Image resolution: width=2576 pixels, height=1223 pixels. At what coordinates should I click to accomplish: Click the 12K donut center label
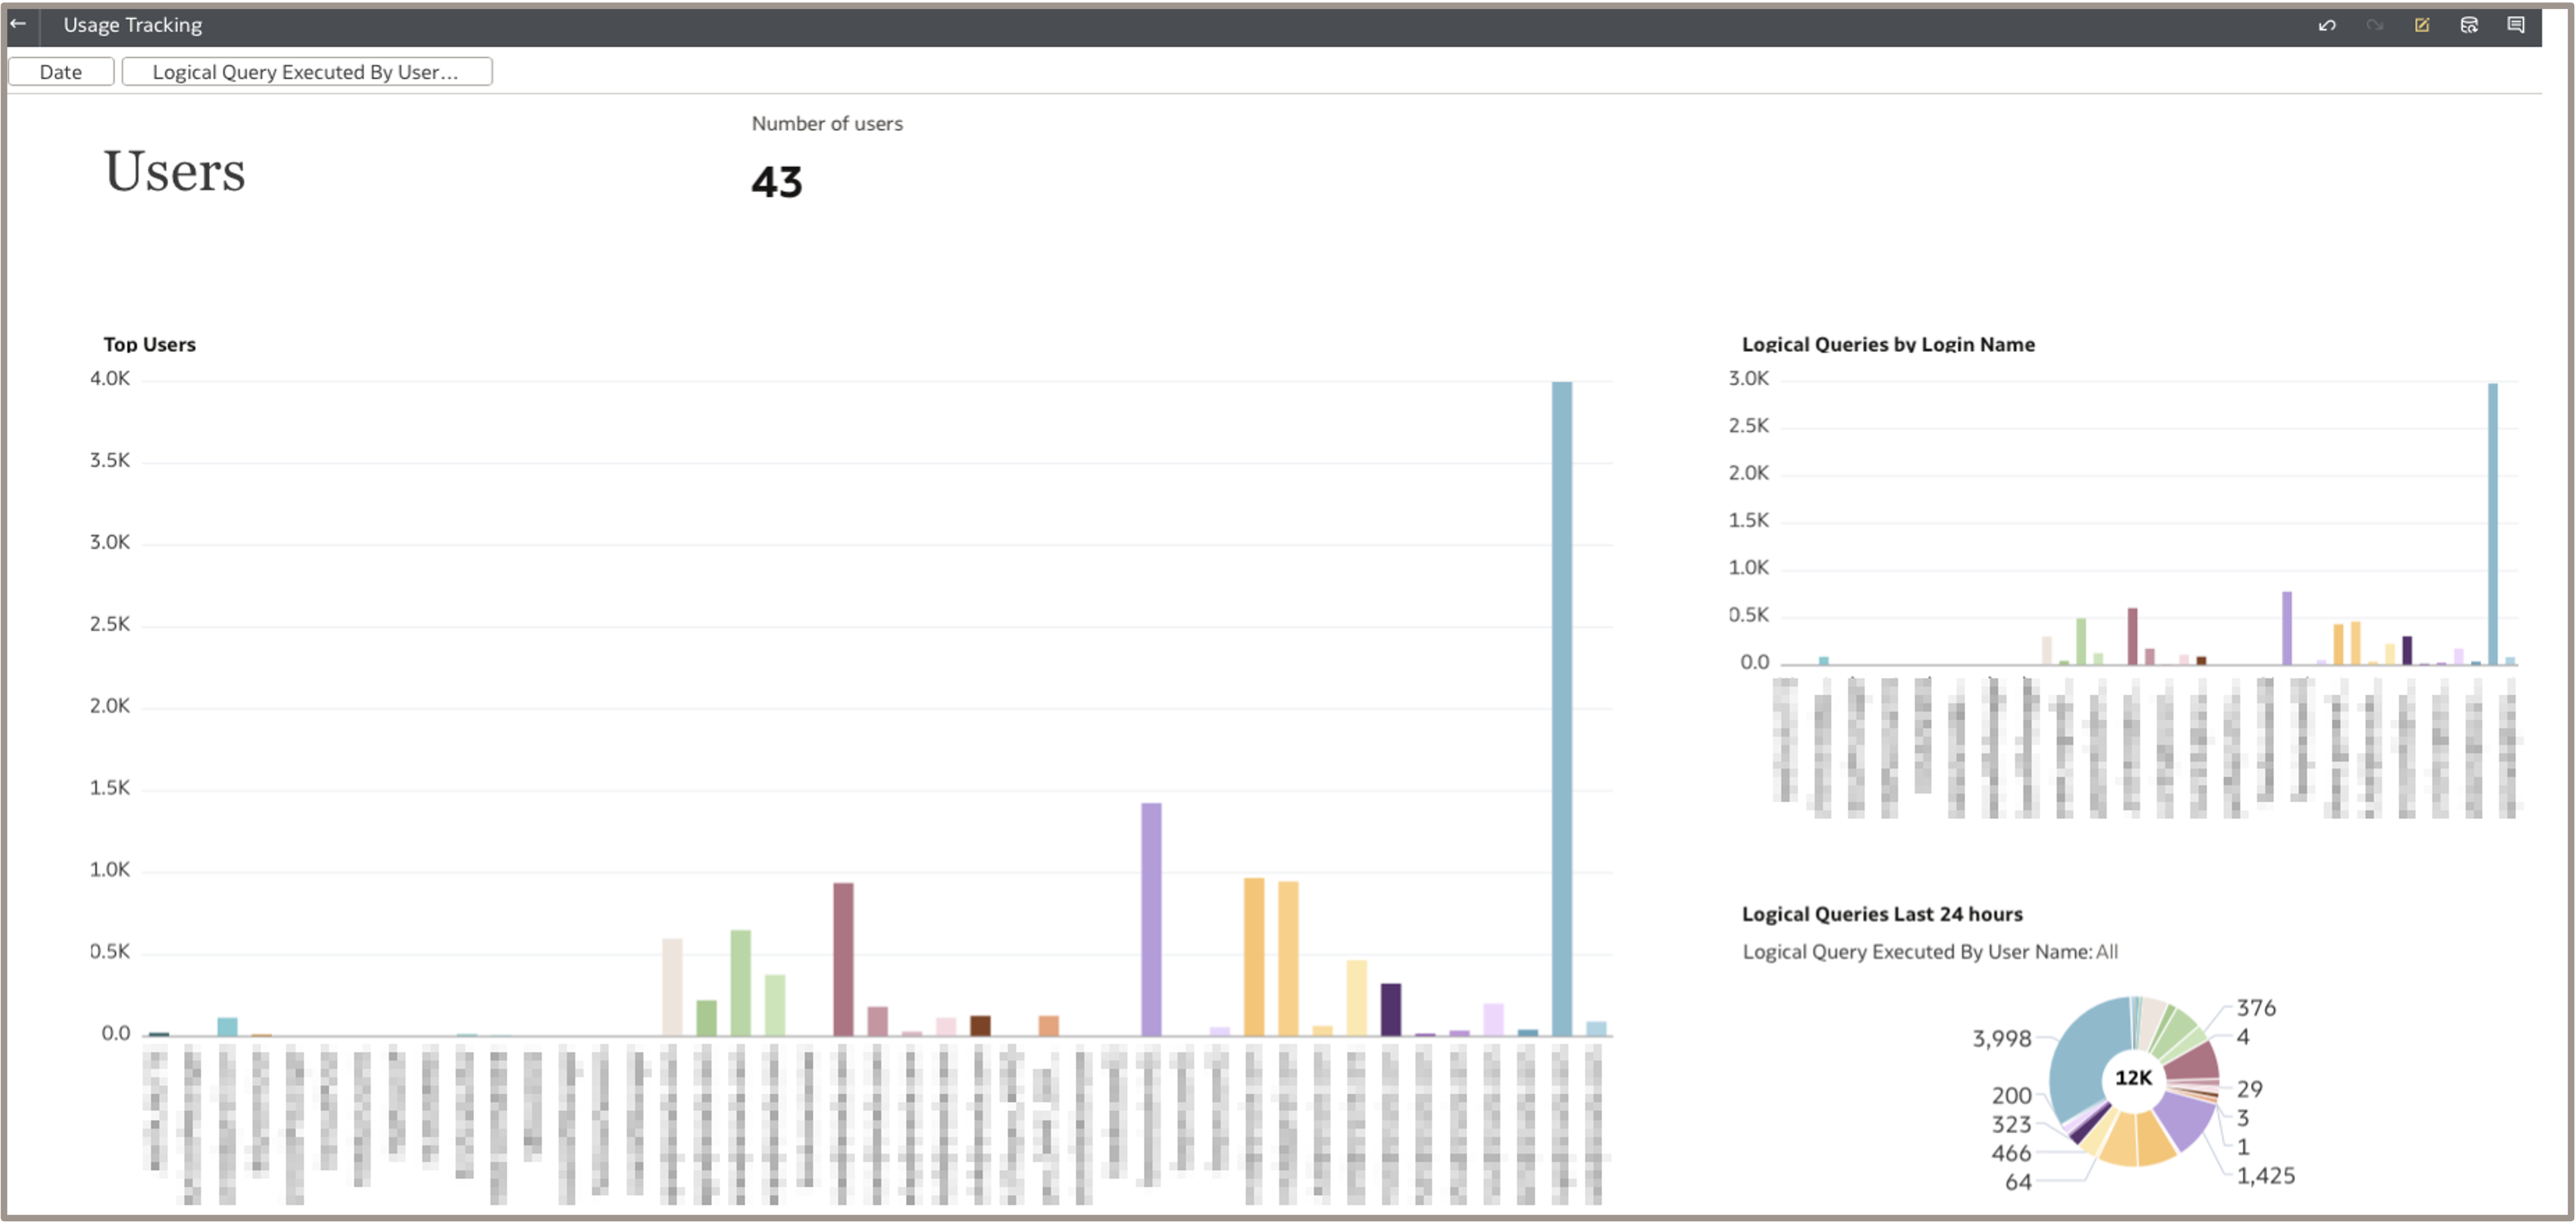[x=2133, y=1078]
